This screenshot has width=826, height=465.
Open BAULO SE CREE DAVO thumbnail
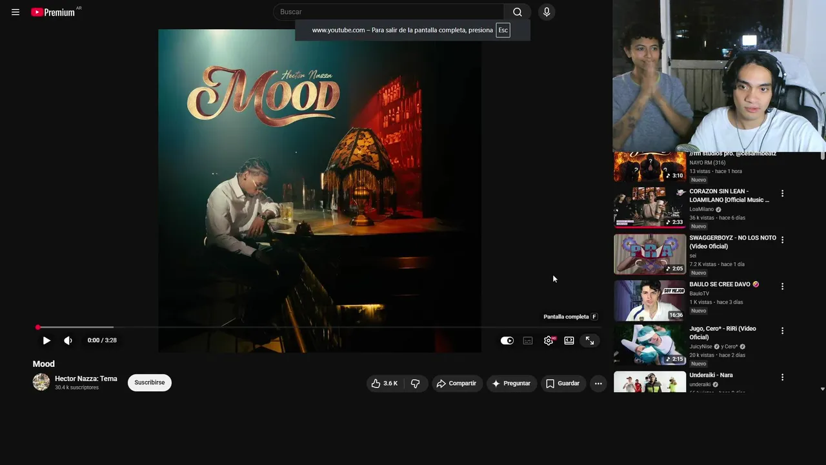(650, 300)
